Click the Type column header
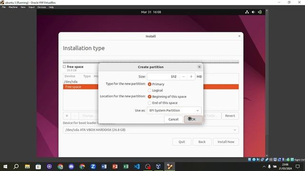The width and height of the screenshot is (305, 171). (87, 76)
